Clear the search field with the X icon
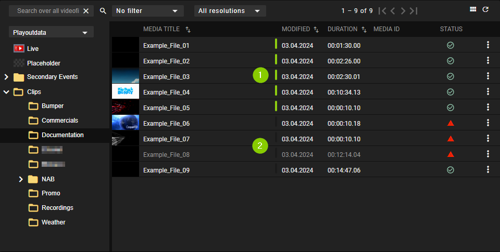The height and width of the screenshot is (252, 500). pos(86,11)
